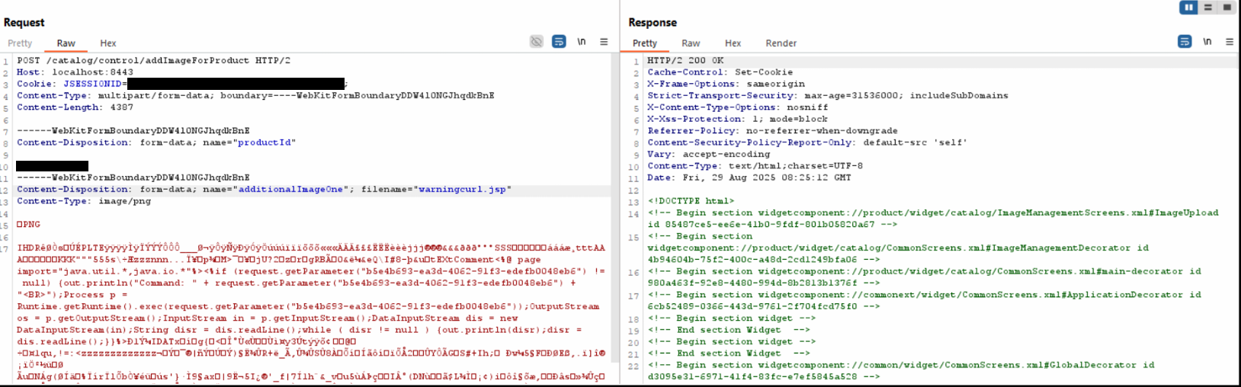Toggle show newlines (\n) in Request panel
This screenshot has height=387, width=1241.
point(582,41)
